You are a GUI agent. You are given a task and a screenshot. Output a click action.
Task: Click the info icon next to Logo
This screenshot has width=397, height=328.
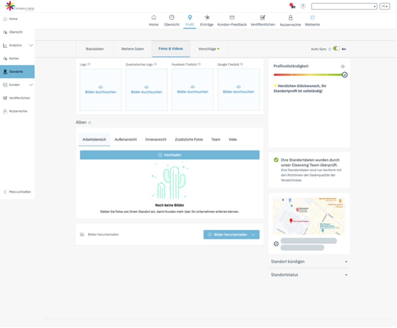pos(89,64)
